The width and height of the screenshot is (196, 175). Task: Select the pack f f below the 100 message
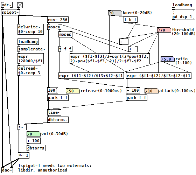point(58,98)
